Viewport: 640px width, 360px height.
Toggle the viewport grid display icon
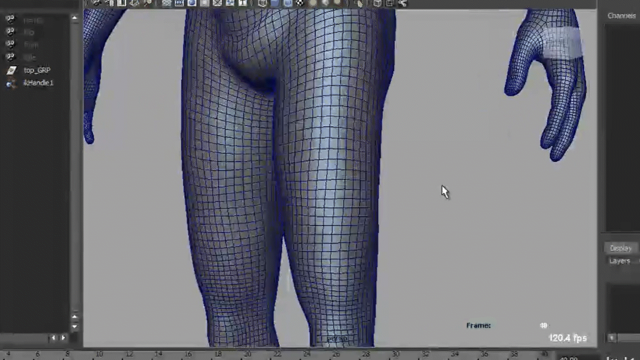(166, 3)
